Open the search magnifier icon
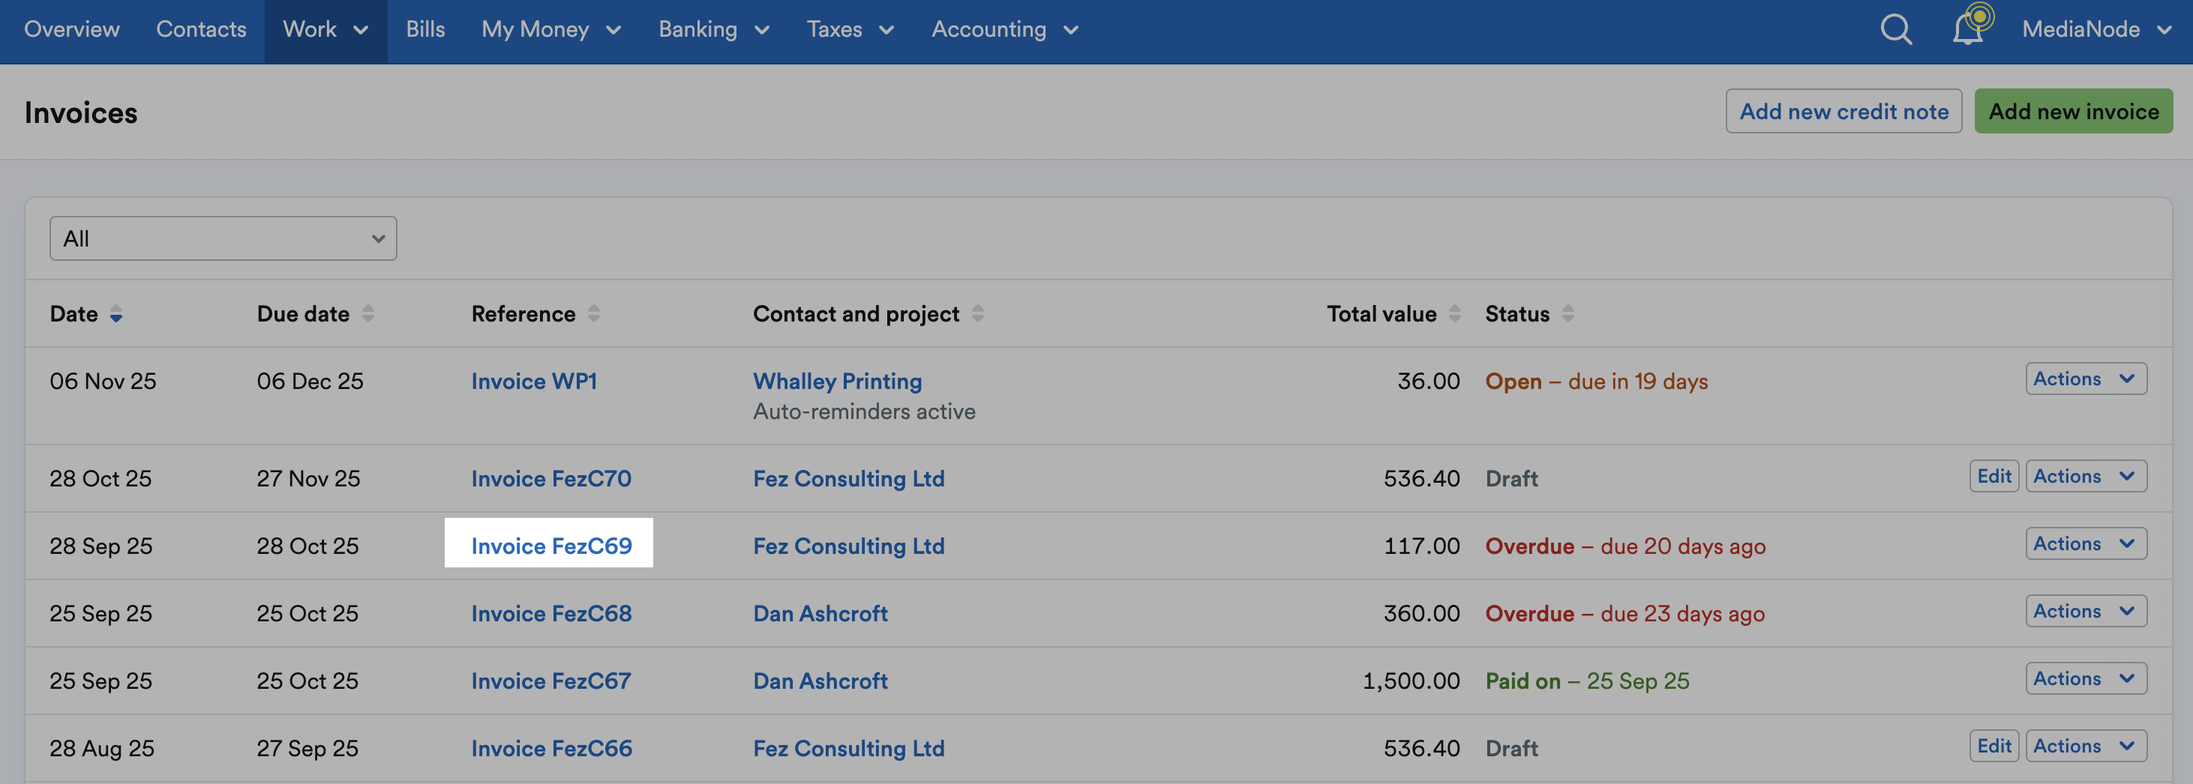 [1896, 30]
